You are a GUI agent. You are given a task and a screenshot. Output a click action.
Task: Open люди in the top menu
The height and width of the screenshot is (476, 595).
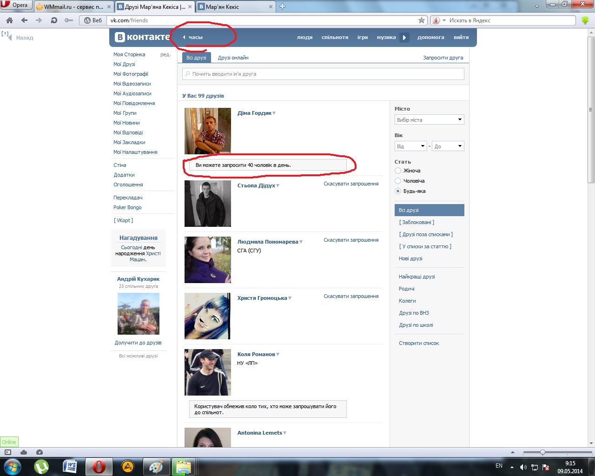pos(305,38)
